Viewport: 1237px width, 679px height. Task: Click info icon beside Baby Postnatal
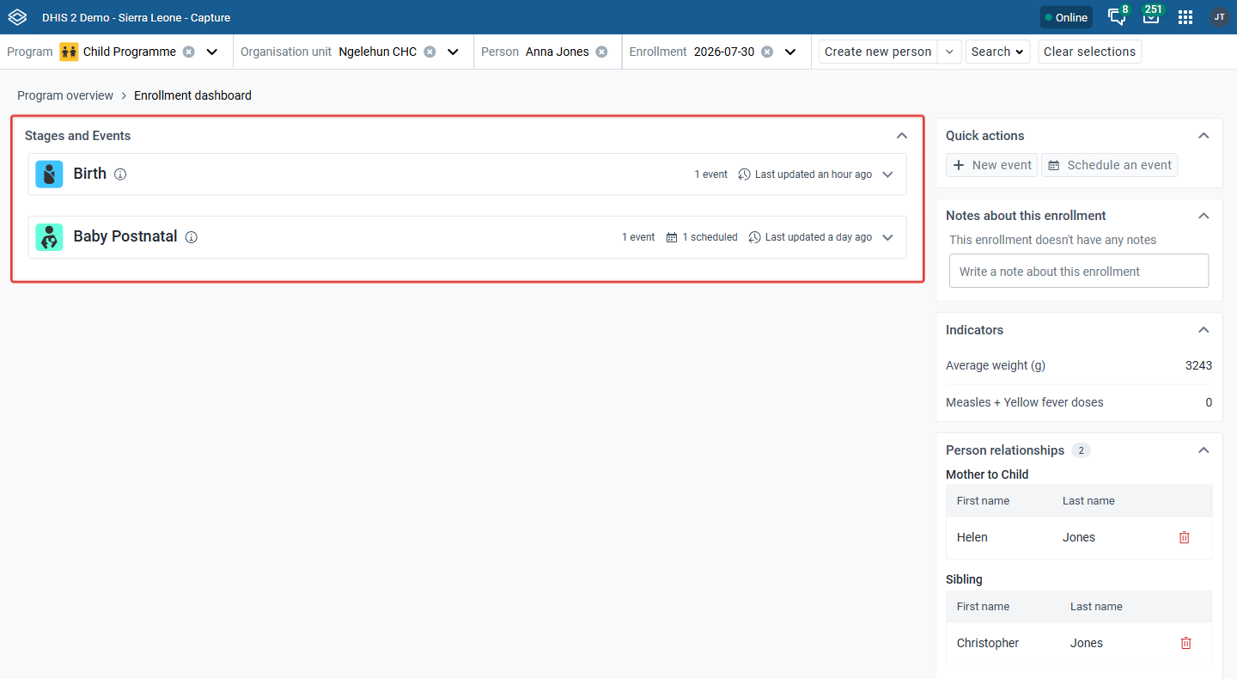coord(192,237)
